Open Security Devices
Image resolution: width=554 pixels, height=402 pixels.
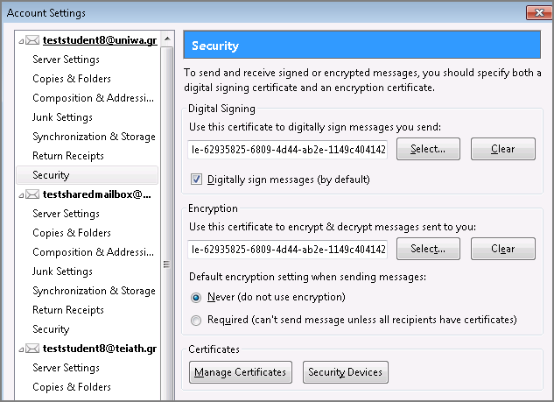345,372
